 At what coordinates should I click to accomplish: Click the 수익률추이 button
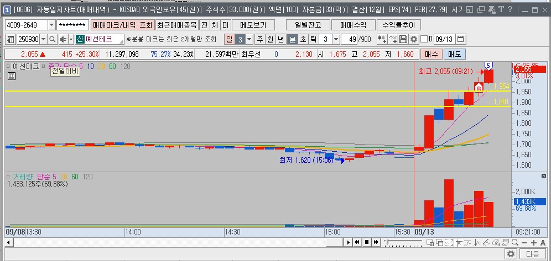click(x=398, y=25)
